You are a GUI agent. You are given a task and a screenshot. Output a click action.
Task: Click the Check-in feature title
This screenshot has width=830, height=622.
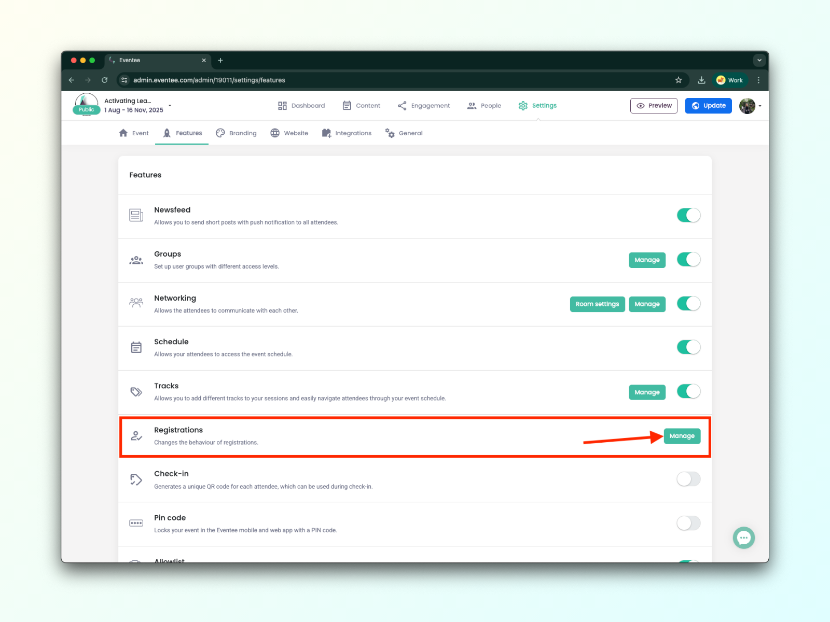pos(171,474)
